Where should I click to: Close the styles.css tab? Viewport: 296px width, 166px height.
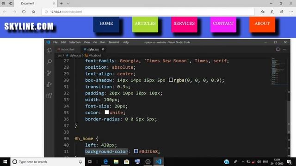103,49
